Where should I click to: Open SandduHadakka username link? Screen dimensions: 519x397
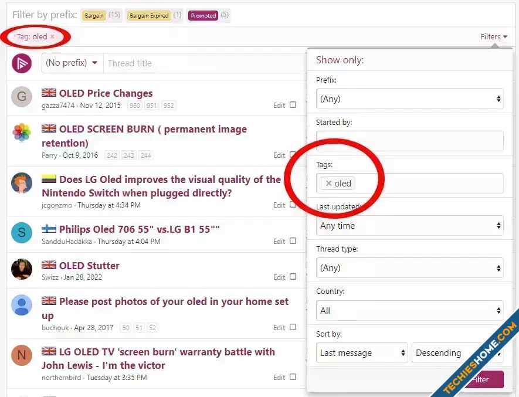[67, 242]
